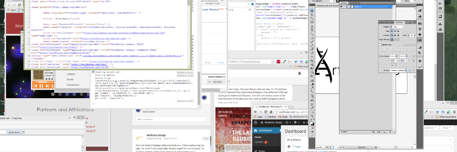This screenshot has height=152, width=457.
Task: Swap start and end arrowheads
Action: [414, 56]
